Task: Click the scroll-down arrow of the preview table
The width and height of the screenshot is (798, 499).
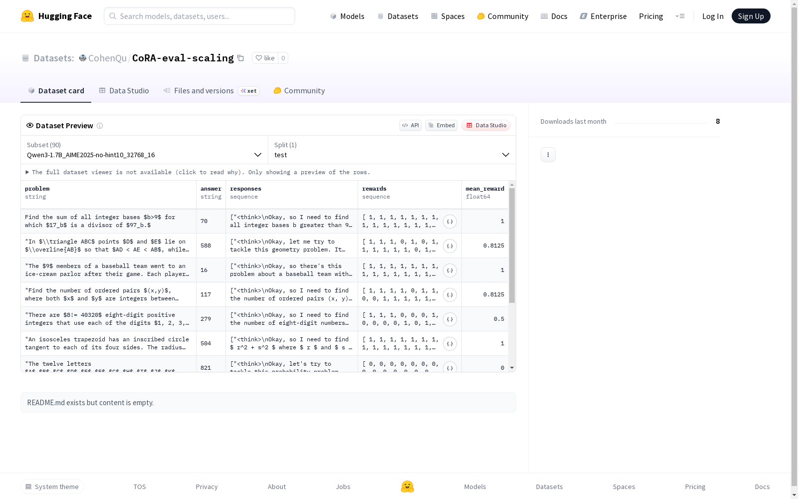Action: 512,368
